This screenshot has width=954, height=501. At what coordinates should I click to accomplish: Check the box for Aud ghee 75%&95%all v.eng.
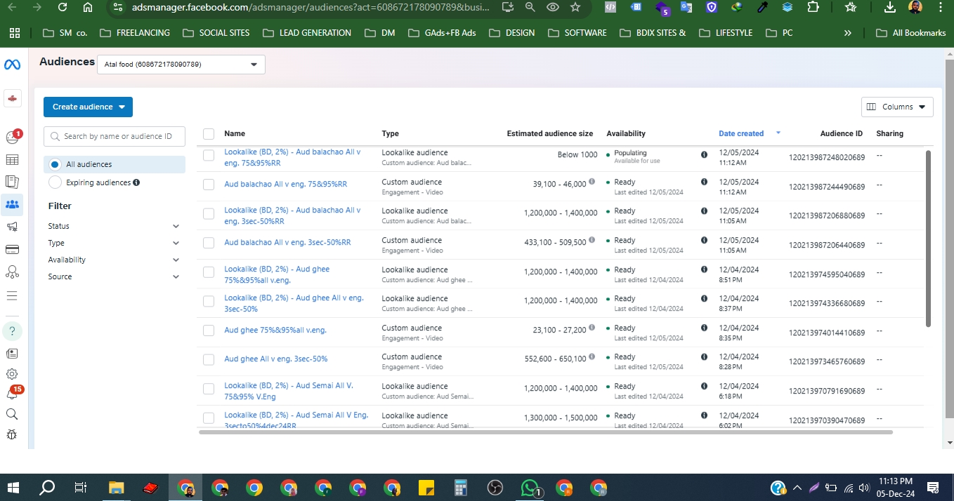pos(209,330)
